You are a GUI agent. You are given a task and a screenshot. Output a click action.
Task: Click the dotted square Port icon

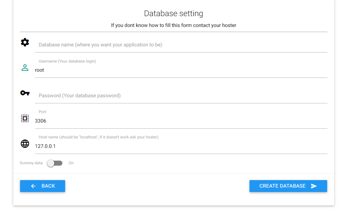tap(25, 118)
